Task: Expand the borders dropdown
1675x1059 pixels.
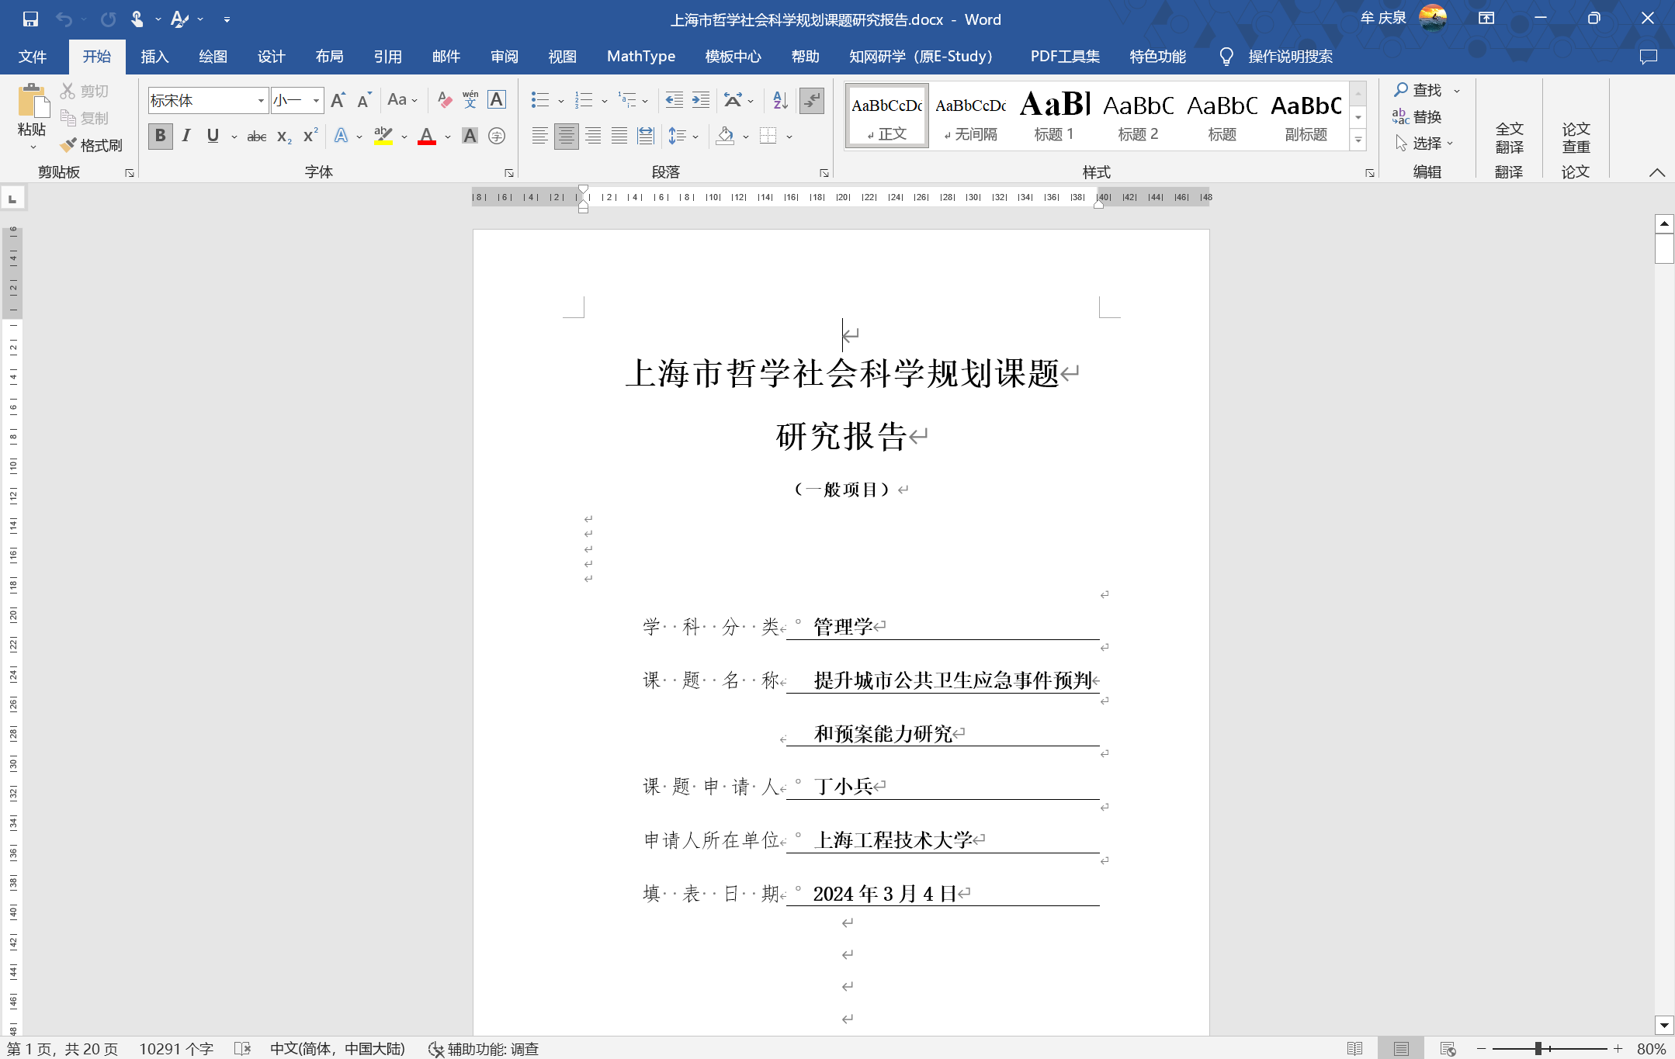Action: pos(789,137)
